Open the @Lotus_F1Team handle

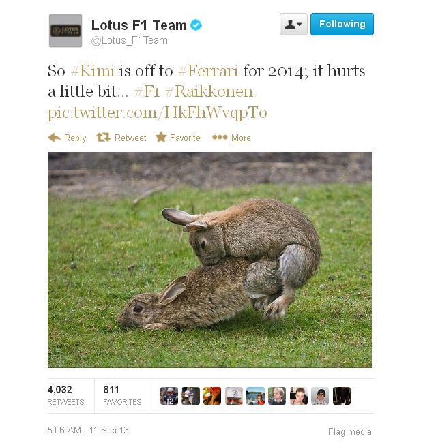(x=129, y=40)
